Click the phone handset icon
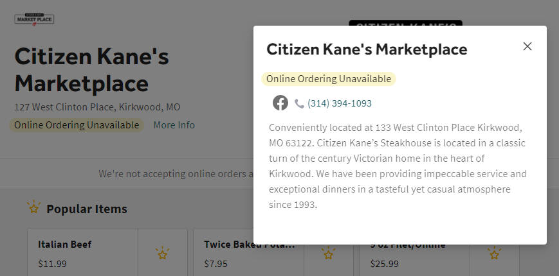 [299, 103]
